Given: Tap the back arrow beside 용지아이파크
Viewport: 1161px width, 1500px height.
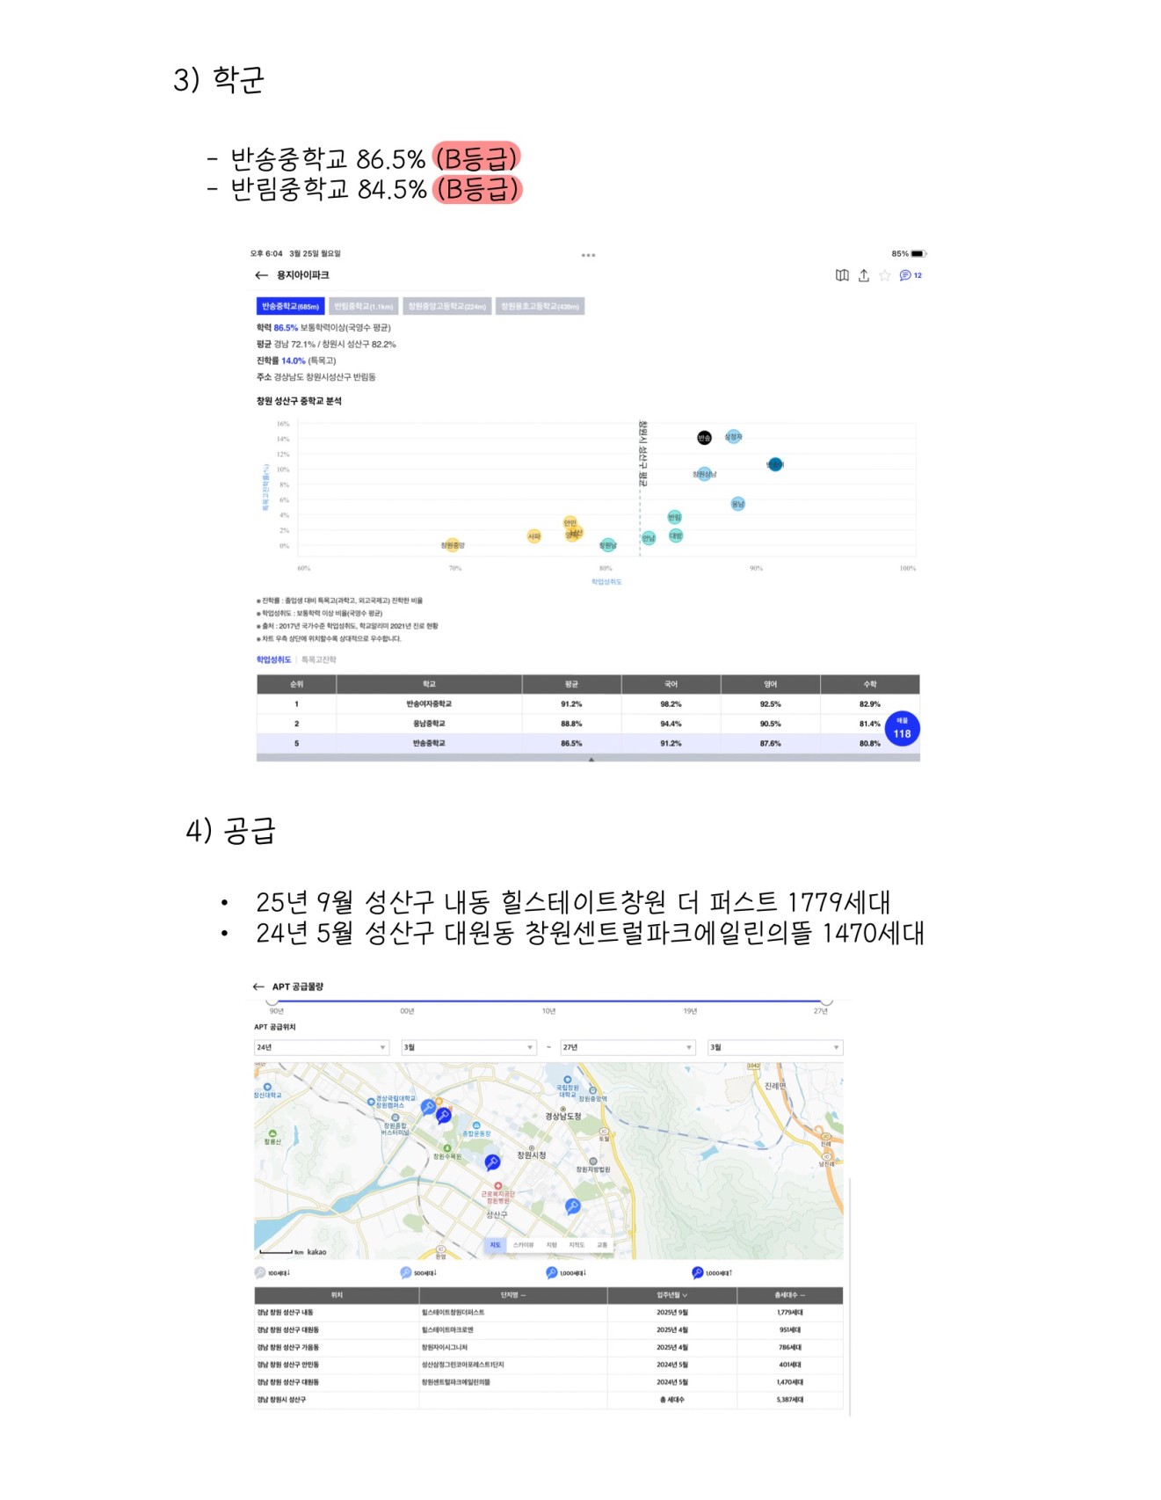Looking at the screenshot, I should pyautogui.click(x=261, y=275).
